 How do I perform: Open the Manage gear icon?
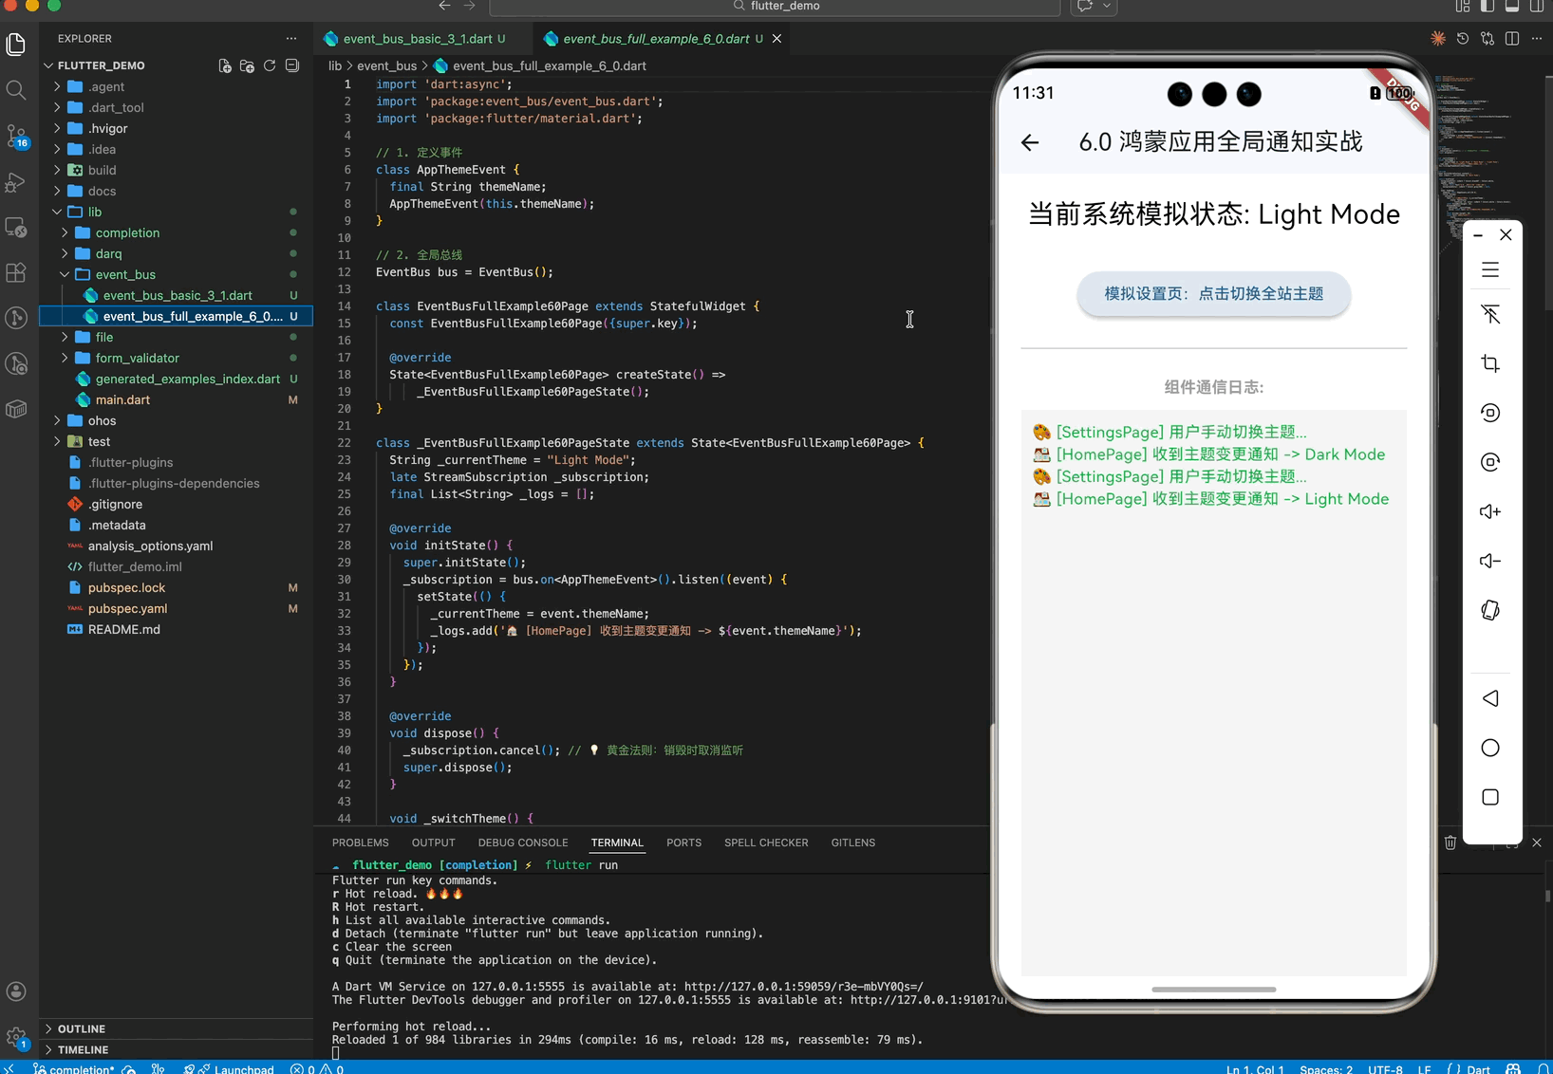click(16, 1037)
